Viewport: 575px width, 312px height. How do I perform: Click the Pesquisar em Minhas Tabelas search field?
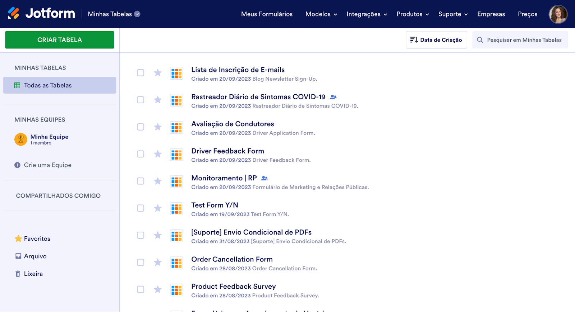524,40
